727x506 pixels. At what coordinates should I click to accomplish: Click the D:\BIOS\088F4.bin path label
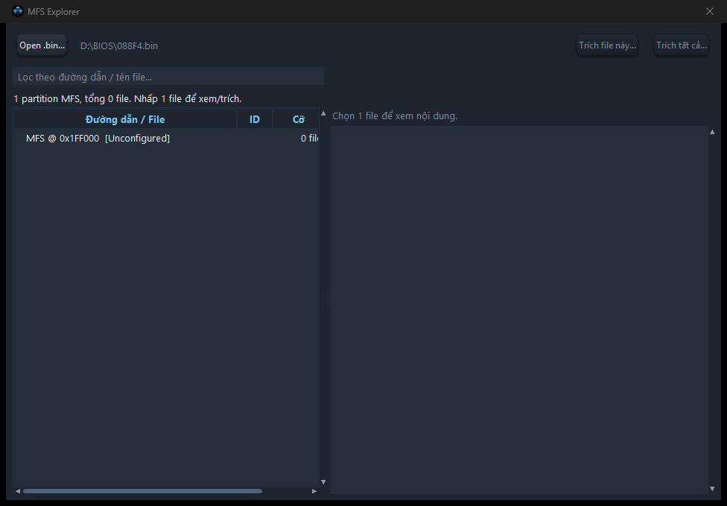pos(119,46)
